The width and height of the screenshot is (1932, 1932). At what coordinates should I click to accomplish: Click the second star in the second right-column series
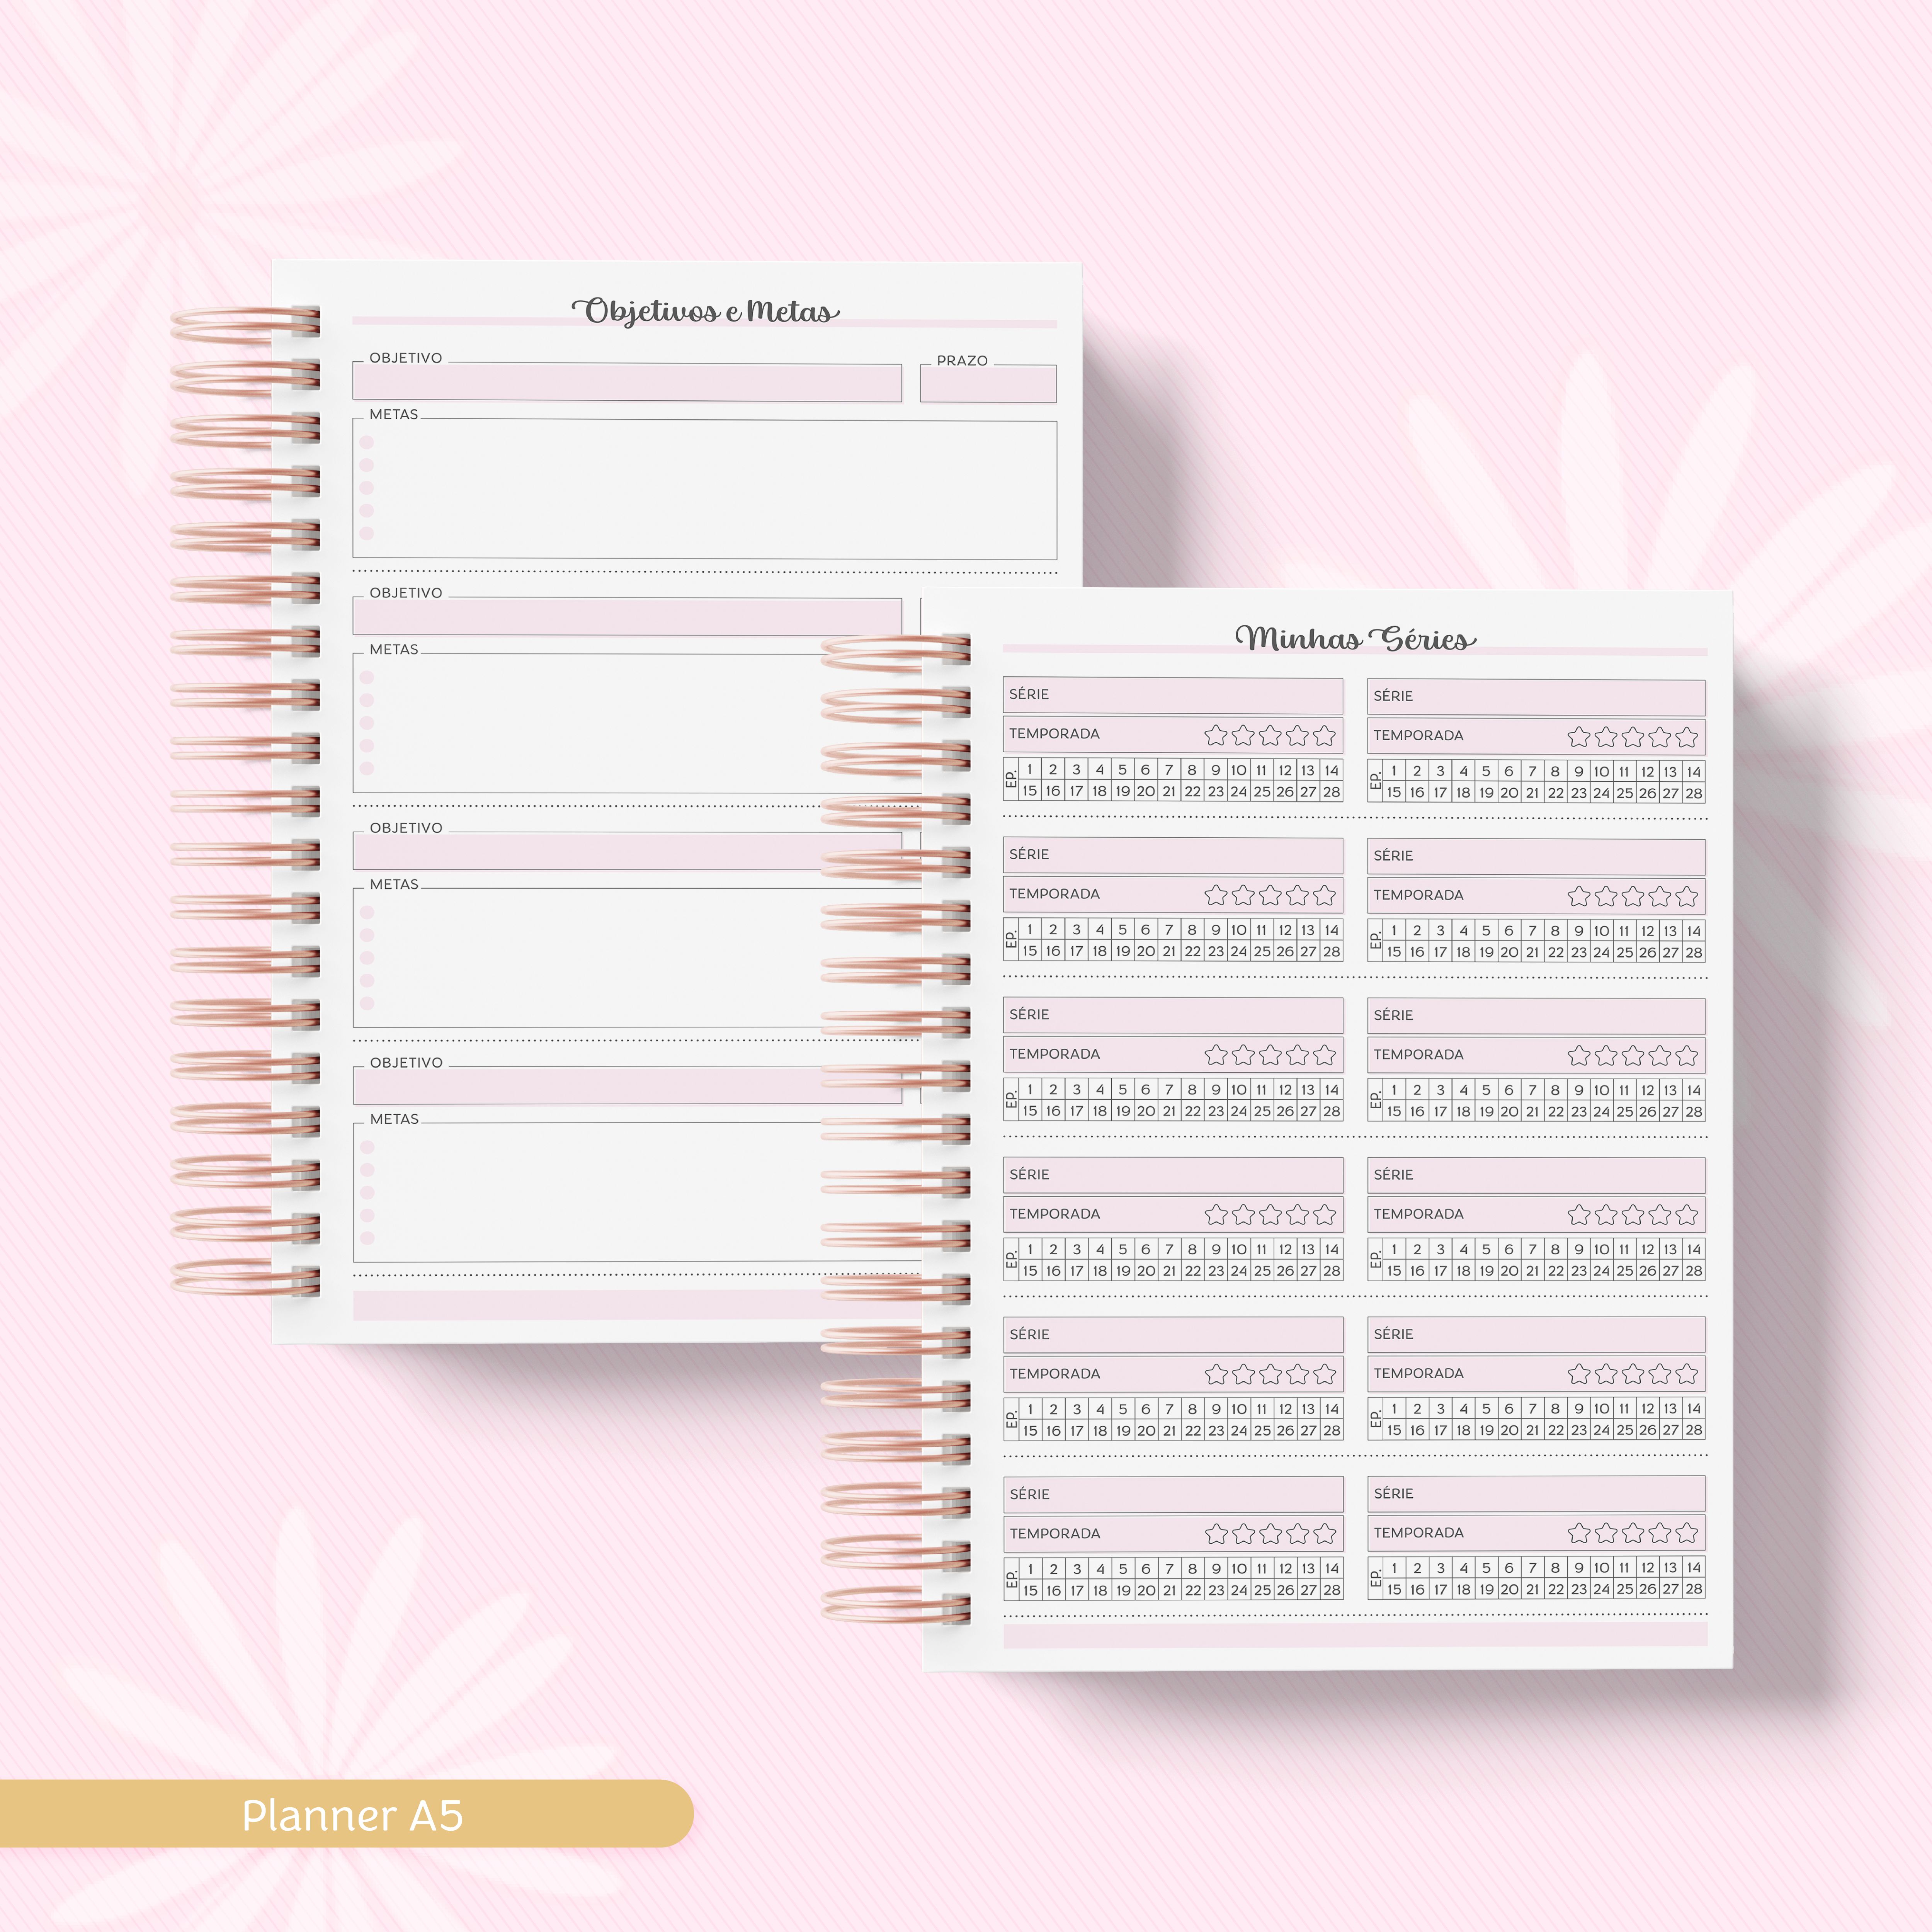(x=1606, y=896)
